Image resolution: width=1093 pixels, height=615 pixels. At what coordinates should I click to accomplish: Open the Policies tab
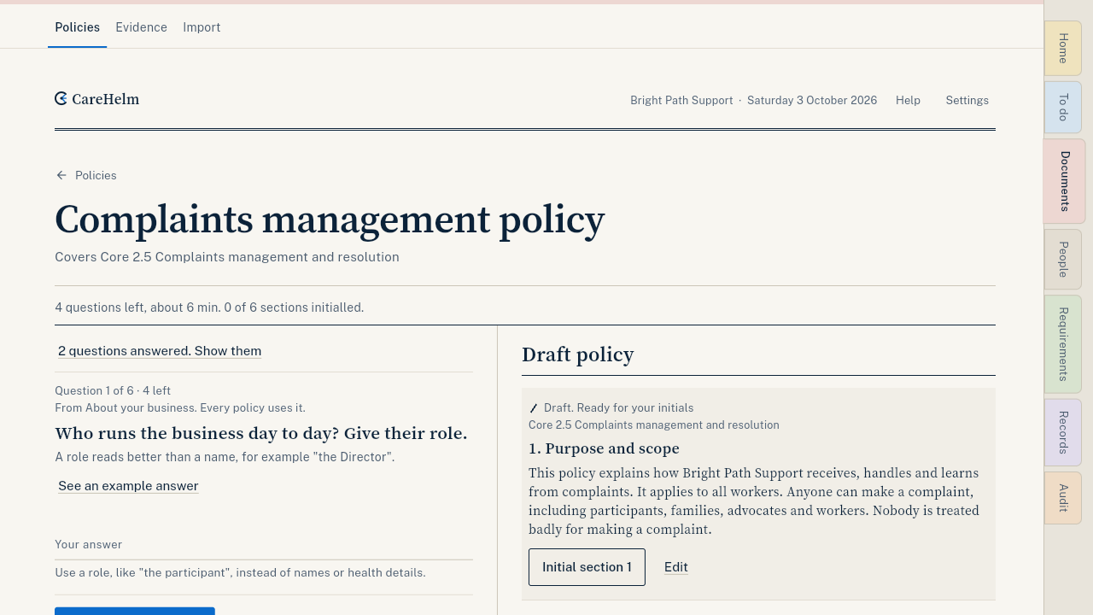(77, 27)
